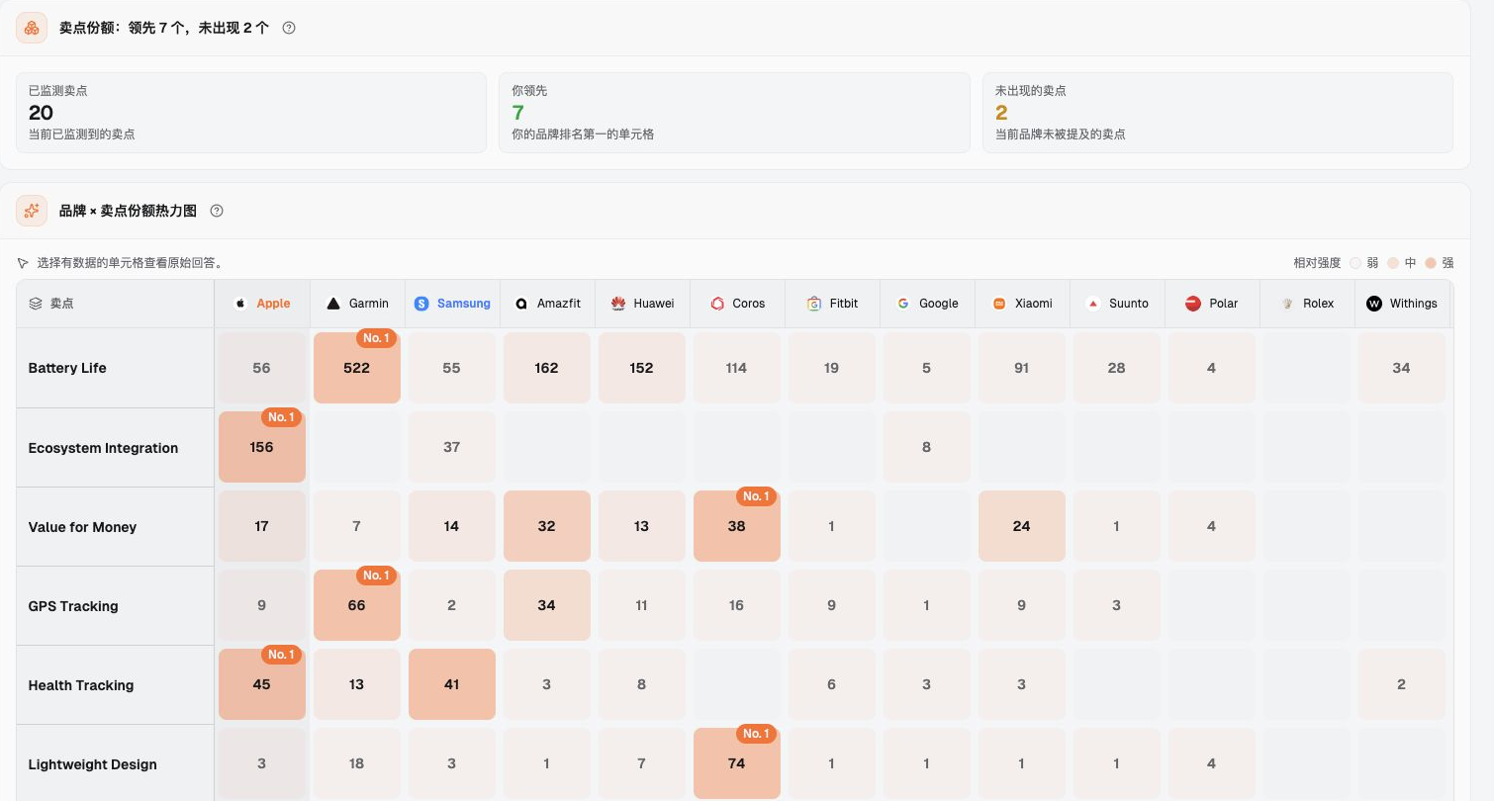Select the GPS Tracking row label
Screen dimensions: 1494x801
[73, 606]
